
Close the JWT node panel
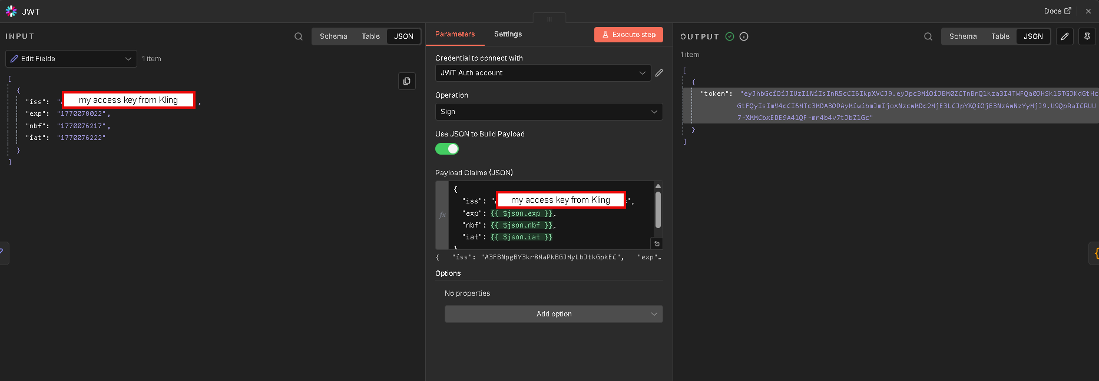1088,11
